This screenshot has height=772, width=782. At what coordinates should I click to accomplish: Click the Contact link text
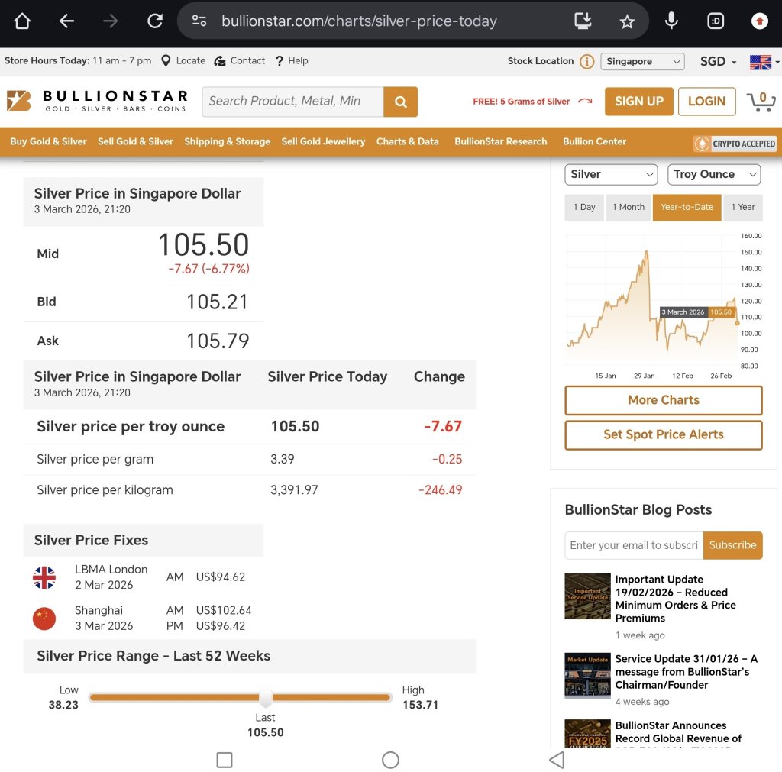(247, 60)
